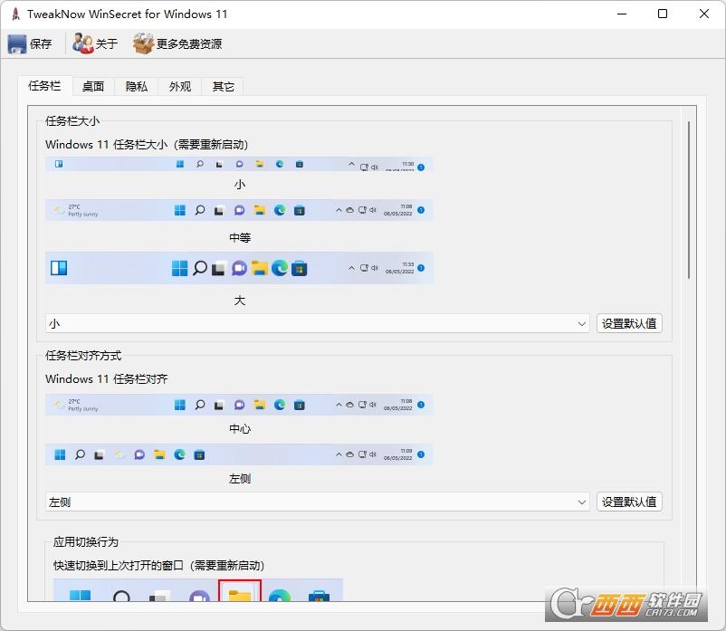The width and height of the screenshot is (726, 631).
Task: Open the More Free Resources toolbox icon
Action: [143, 43]
